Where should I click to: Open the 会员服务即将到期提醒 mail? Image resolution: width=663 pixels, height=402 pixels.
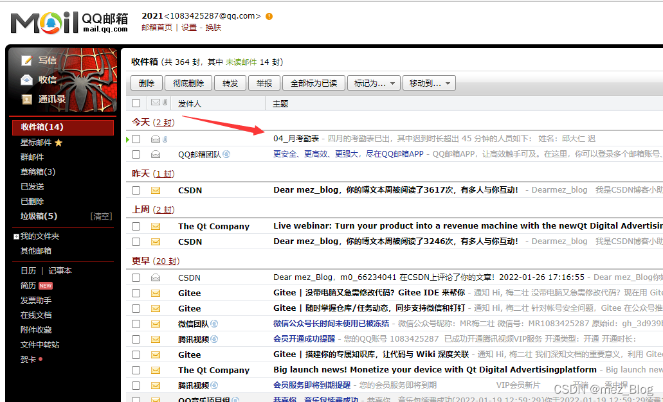click(312, 385)
